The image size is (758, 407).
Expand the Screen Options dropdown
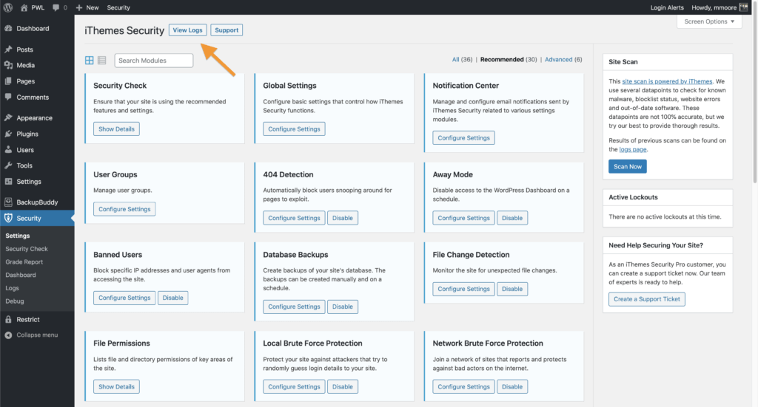[x=709, y=21]
